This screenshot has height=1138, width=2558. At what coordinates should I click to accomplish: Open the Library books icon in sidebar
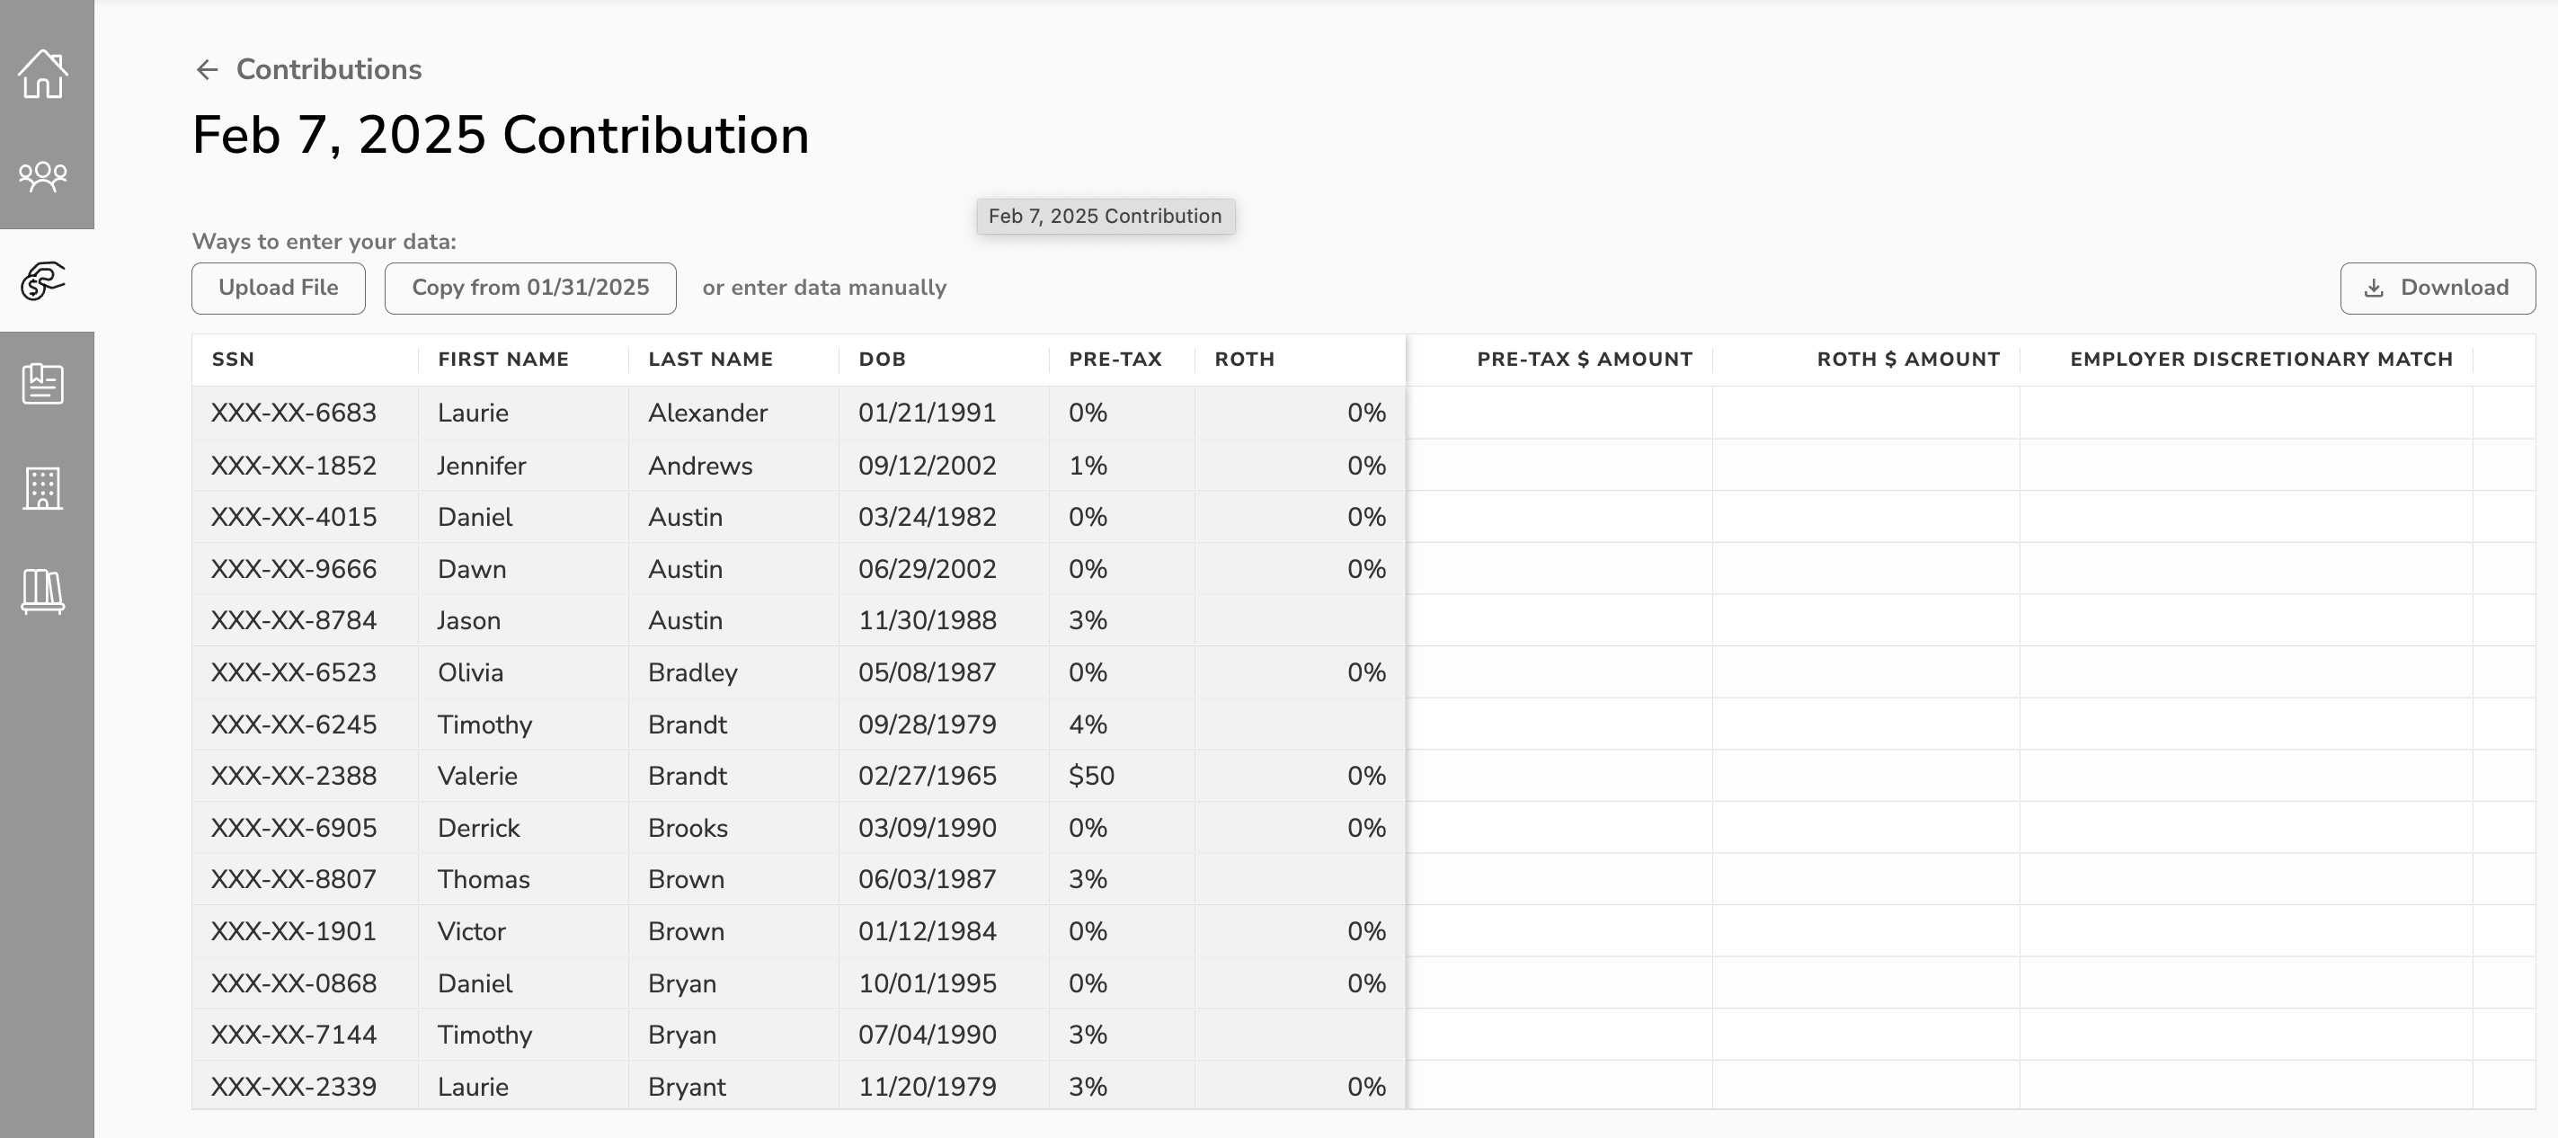(43, 591)
